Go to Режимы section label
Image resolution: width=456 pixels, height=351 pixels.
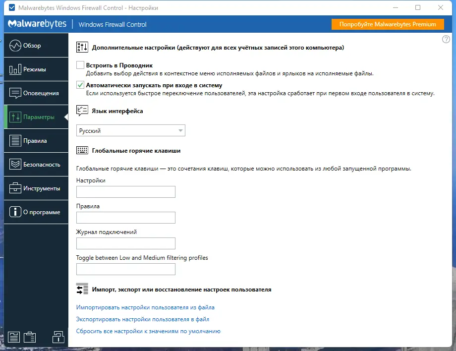pos(35,69)
